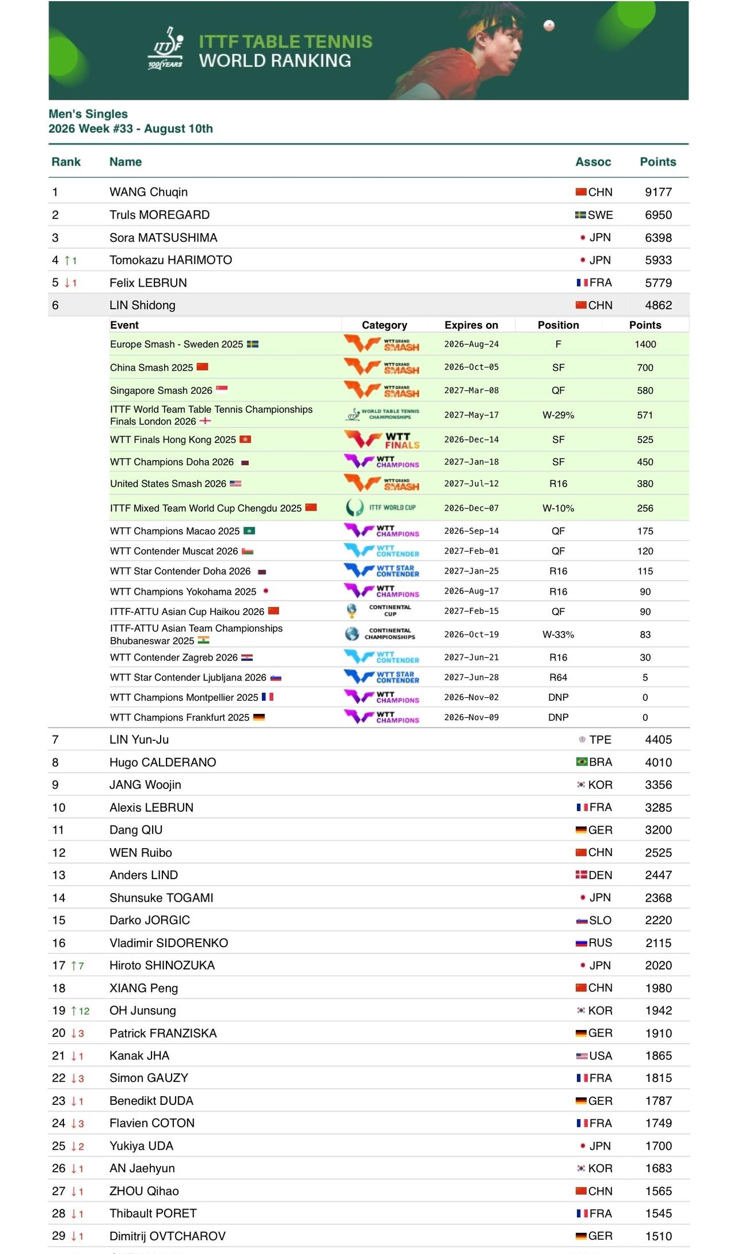Click player name 'ZHOU Qihao'
The width and height of the screenshot is (737, 1254).
(144, 1191)
